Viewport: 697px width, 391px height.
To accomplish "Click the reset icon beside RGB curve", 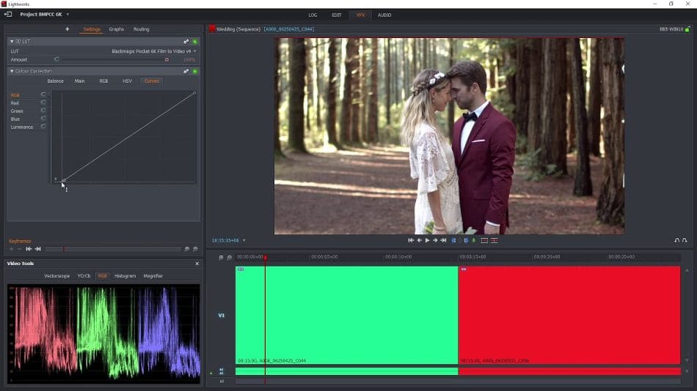I will click(x=43, y=94).
